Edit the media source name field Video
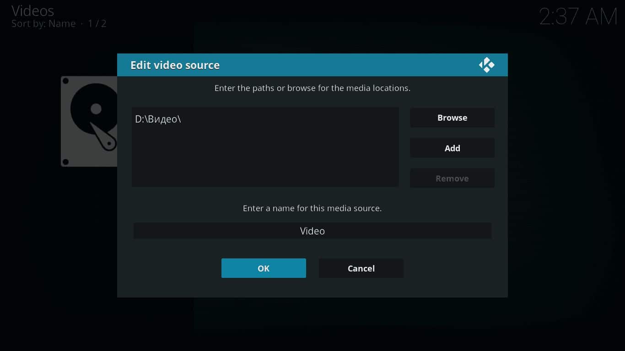 (x=312, y=231)
